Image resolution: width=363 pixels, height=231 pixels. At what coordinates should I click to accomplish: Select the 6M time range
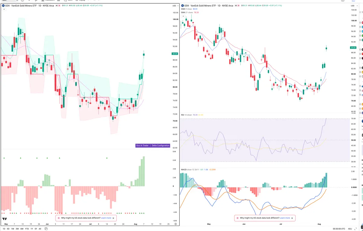pyautogui.click(x=22, y=229)
